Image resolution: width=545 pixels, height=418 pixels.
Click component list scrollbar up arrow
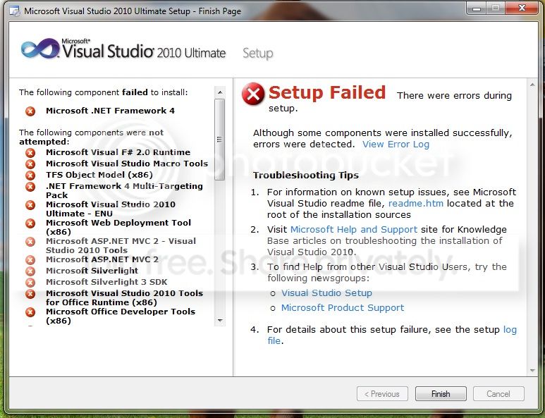click(220, 92)
